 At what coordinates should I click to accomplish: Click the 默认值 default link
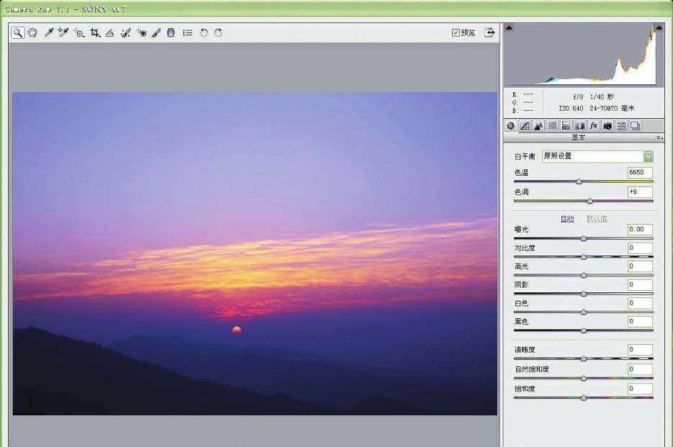pos(596,219)
